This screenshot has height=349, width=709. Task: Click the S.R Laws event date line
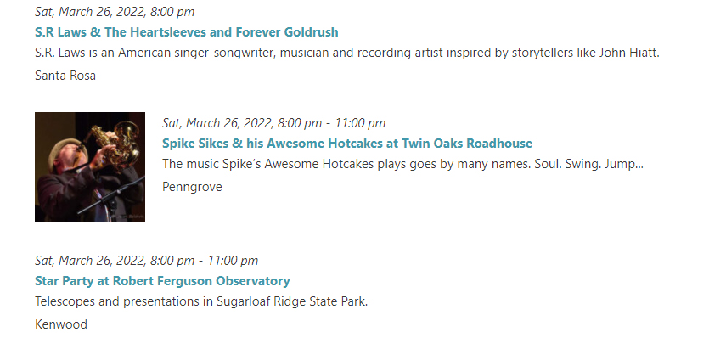115,12
